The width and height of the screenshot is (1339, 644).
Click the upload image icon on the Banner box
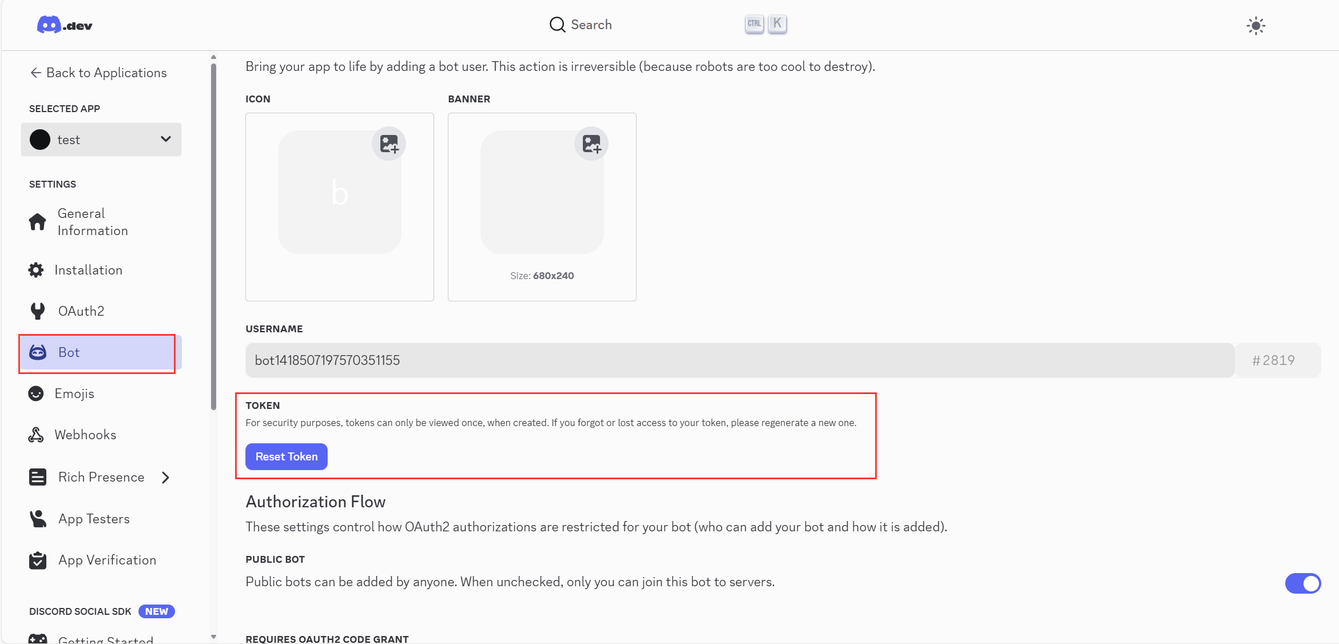(x=591, y=144)
